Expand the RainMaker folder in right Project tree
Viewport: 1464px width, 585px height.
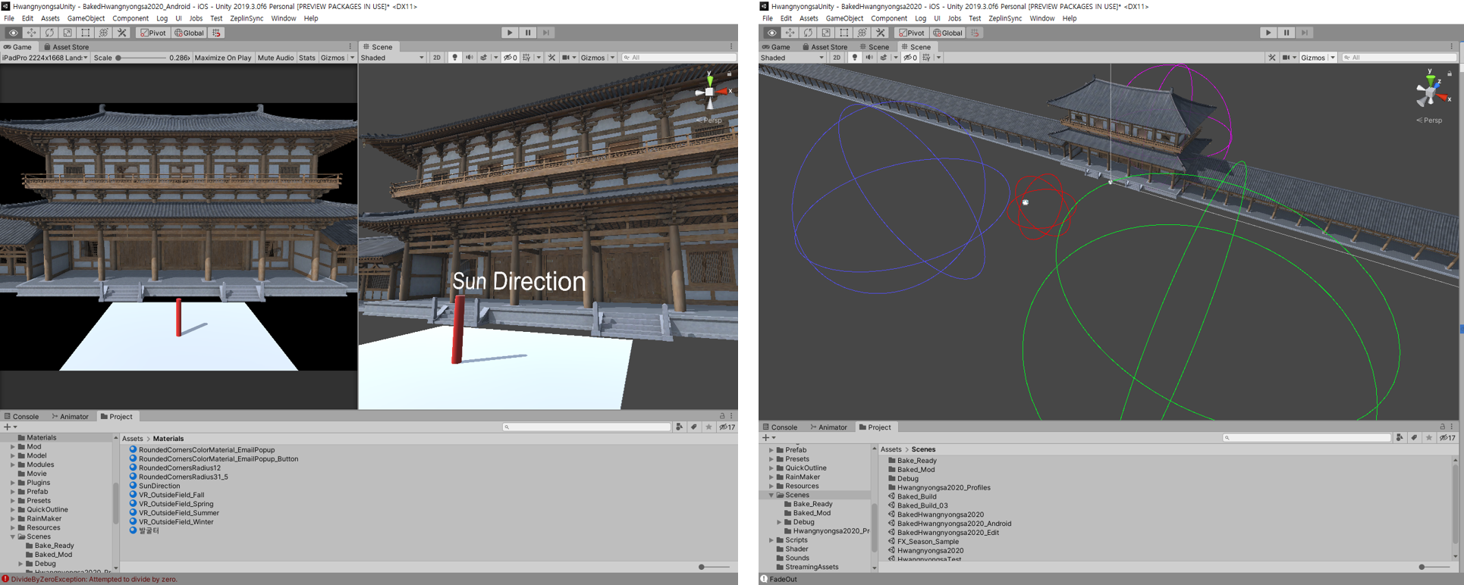(771, 477)
